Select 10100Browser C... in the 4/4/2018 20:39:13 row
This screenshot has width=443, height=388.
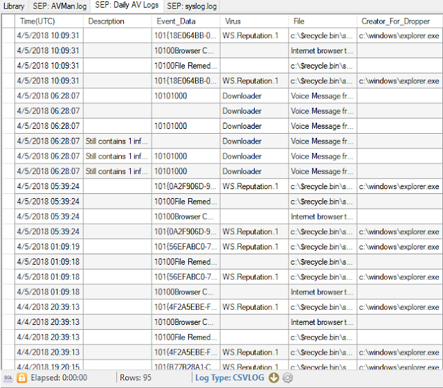tap(186, 322)
